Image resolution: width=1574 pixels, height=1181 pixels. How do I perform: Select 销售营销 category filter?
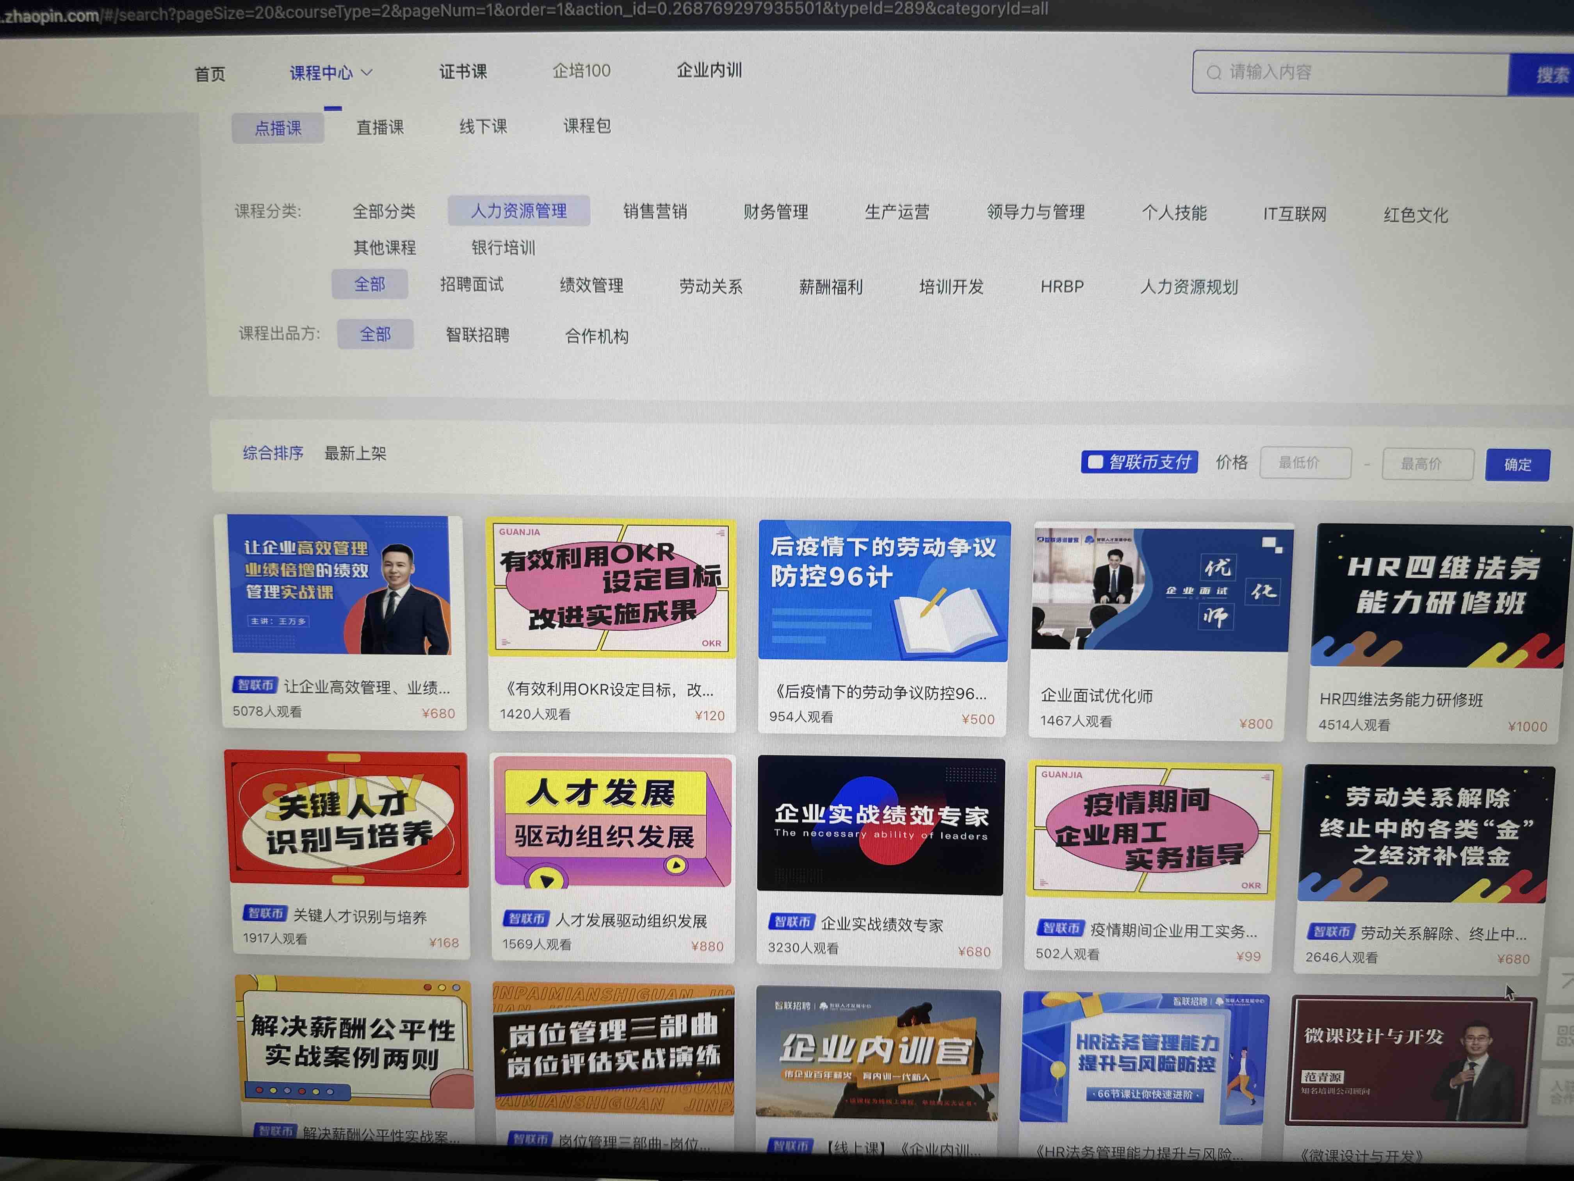[655, 211]
